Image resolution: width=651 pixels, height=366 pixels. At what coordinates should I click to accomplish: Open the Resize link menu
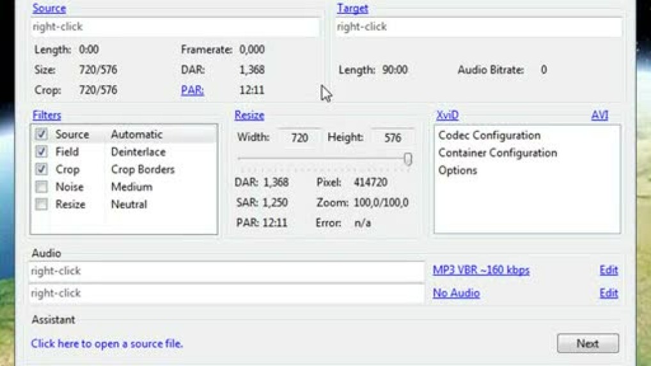click(249, 116)
